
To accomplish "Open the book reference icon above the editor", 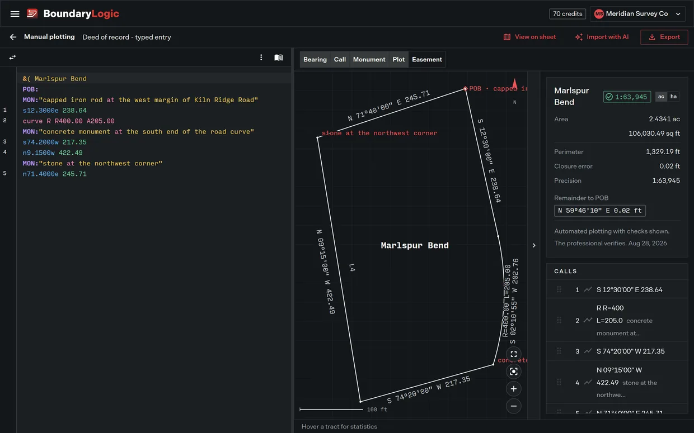I will [x=278, y=58].
